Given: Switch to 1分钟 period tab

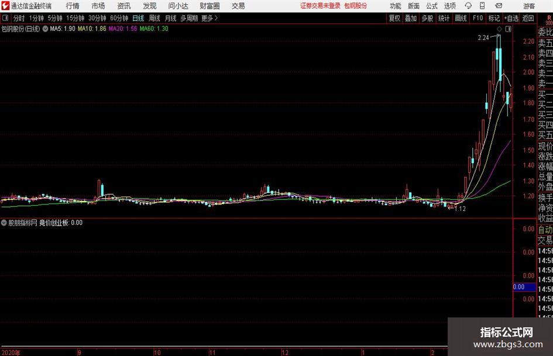Looking at the screenshot, I should [x=36, y=18].
